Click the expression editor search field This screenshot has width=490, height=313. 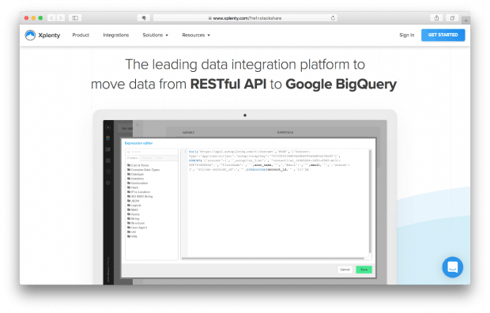[x=152, y=152]
